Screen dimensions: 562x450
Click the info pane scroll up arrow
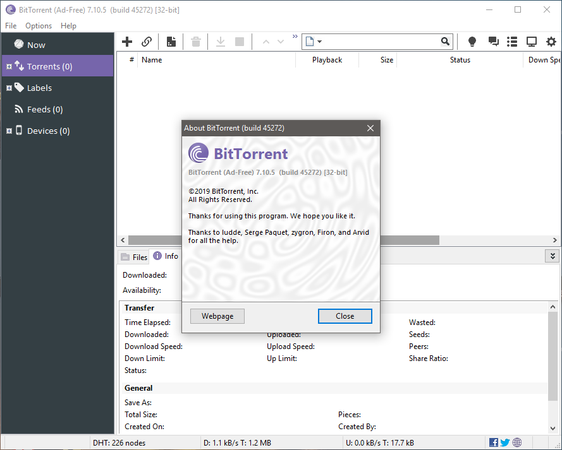pyautogui.click(x=553, y=307)
